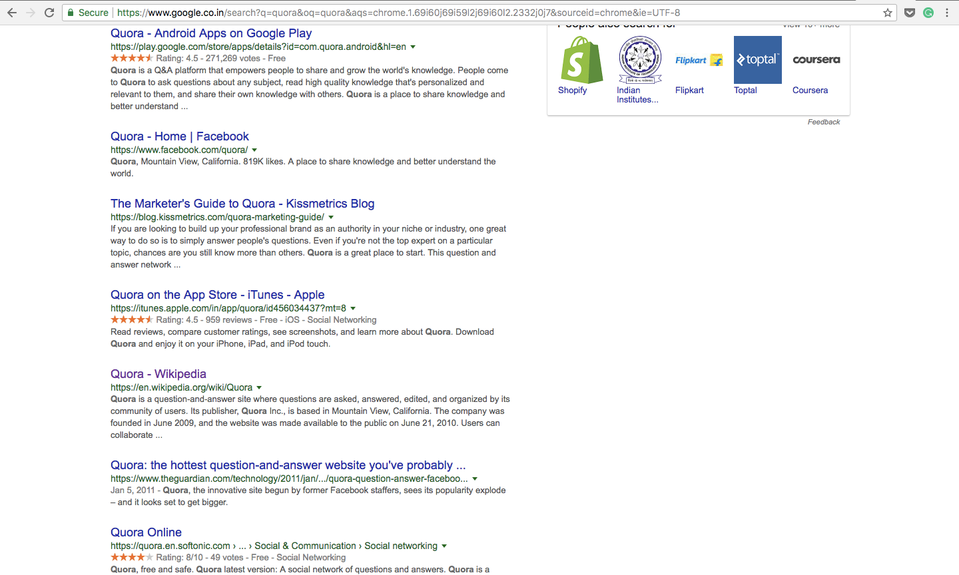Click the https://www.facebook.com/quora/ URL text
This screenshot has height=575, width=959.
pos(179,150)
